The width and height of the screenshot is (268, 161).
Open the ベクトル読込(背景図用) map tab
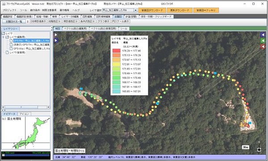[104, 29]
